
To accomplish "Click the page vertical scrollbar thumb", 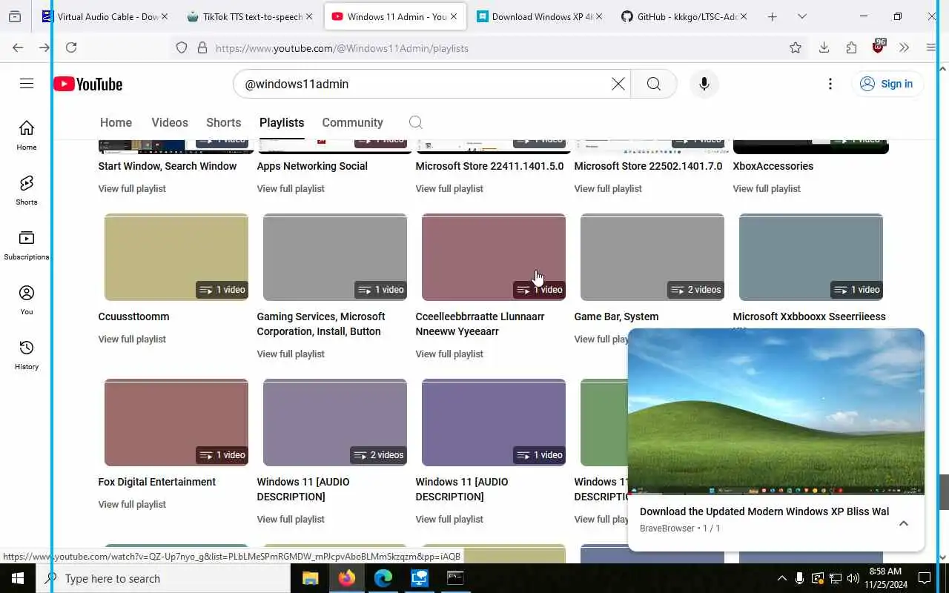I will coord(943,492).
